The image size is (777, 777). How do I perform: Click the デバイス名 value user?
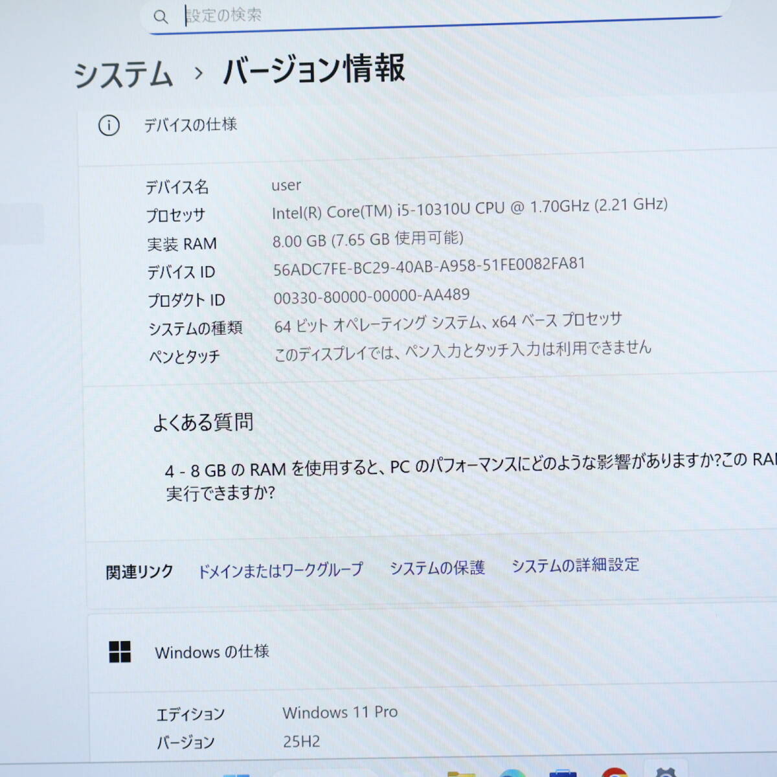pos(286,185)
